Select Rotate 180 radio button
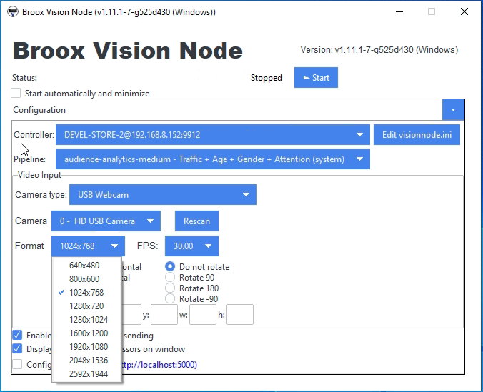Screen dimensions: 483x392 (170, 288)
